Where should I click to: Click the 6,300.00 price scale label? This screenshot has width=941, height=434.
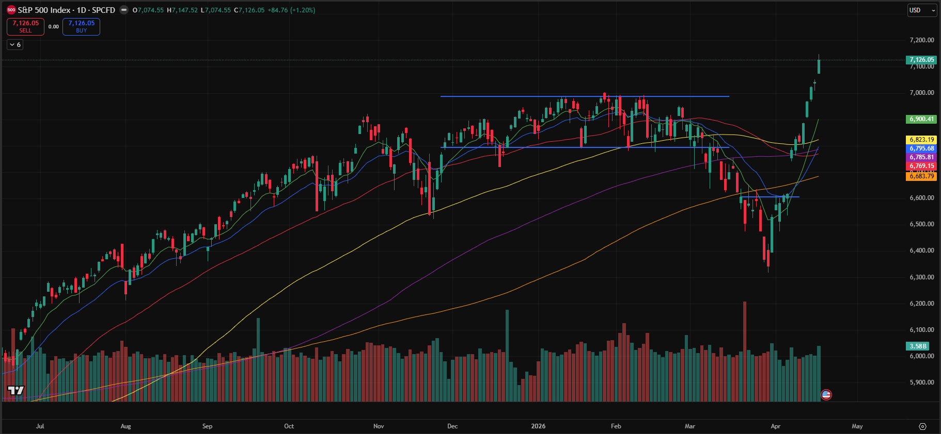pyautogui.click(x=922, y=277)
